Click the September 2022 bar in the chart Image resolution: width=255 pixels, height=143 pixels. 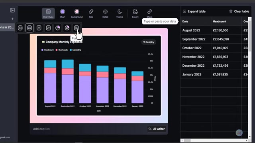[67, 81]
